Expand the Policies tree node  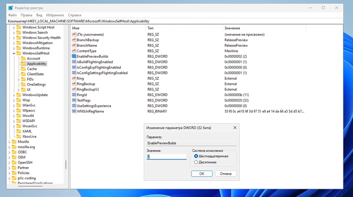click(9, 173)
